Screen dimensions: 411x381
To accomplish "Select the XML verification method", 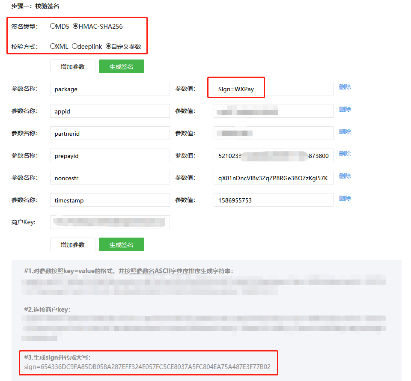I will (53, 46).
